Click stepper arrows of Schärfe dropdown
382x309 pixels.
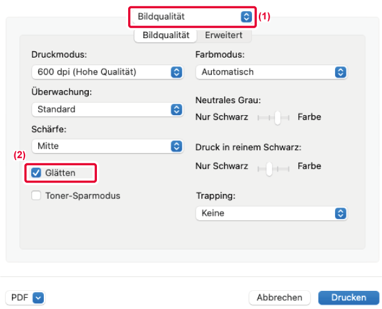click(x=177, y=146)
